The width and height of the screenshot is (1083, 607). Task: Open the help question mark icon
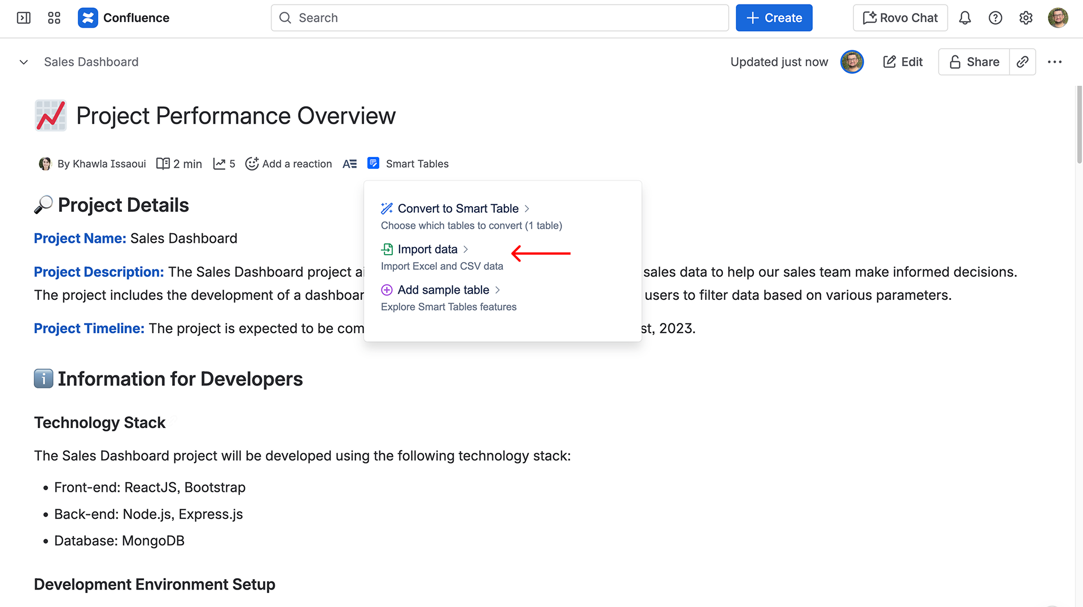click(996, 18)
